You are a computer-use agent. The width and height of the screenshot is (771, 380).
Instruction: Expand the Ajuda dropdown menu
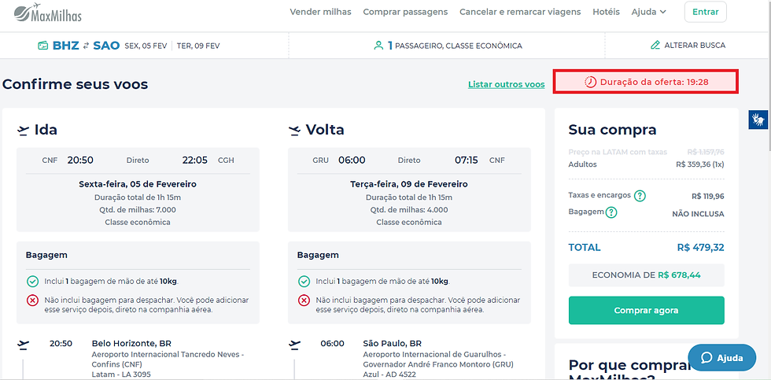pos(649,12)
